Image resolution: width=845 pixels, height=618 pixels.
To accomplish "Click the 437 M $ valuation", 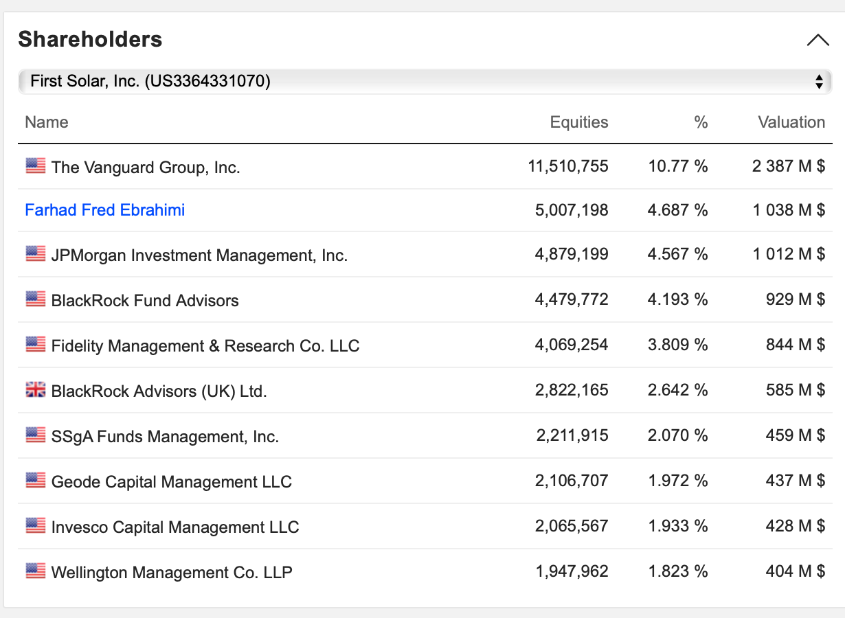I will pos(796,481).
